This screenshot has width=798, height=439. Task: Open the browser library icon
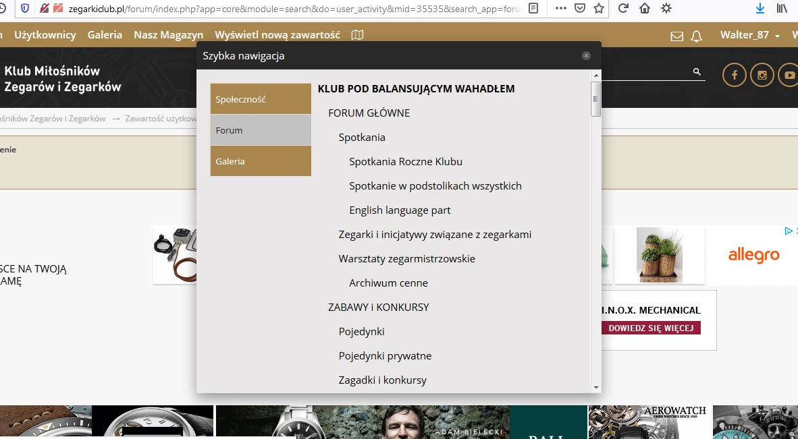[782, 8]
